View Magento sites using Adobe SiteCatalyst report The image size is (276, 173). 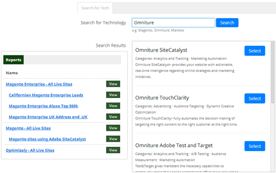pyautogui.click(x=113, y=139)
